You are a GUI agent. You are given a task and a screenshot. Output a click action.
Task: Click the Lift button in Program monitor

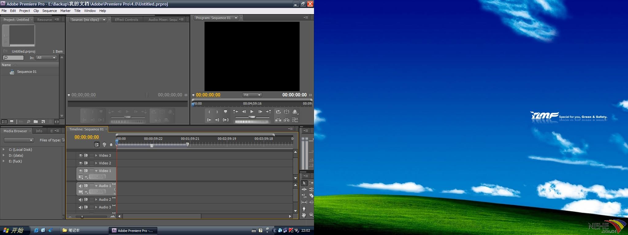pyautogui.click(x=278, y=120)
